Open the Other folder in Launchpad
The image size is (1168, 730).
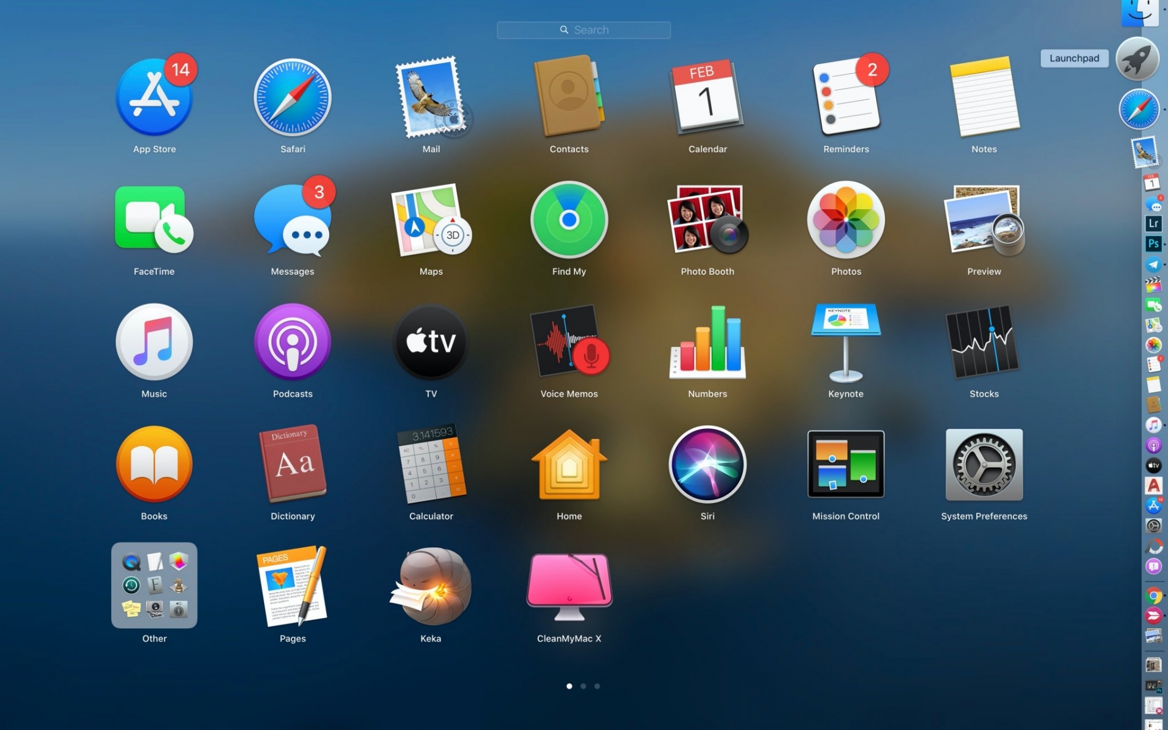155,586
